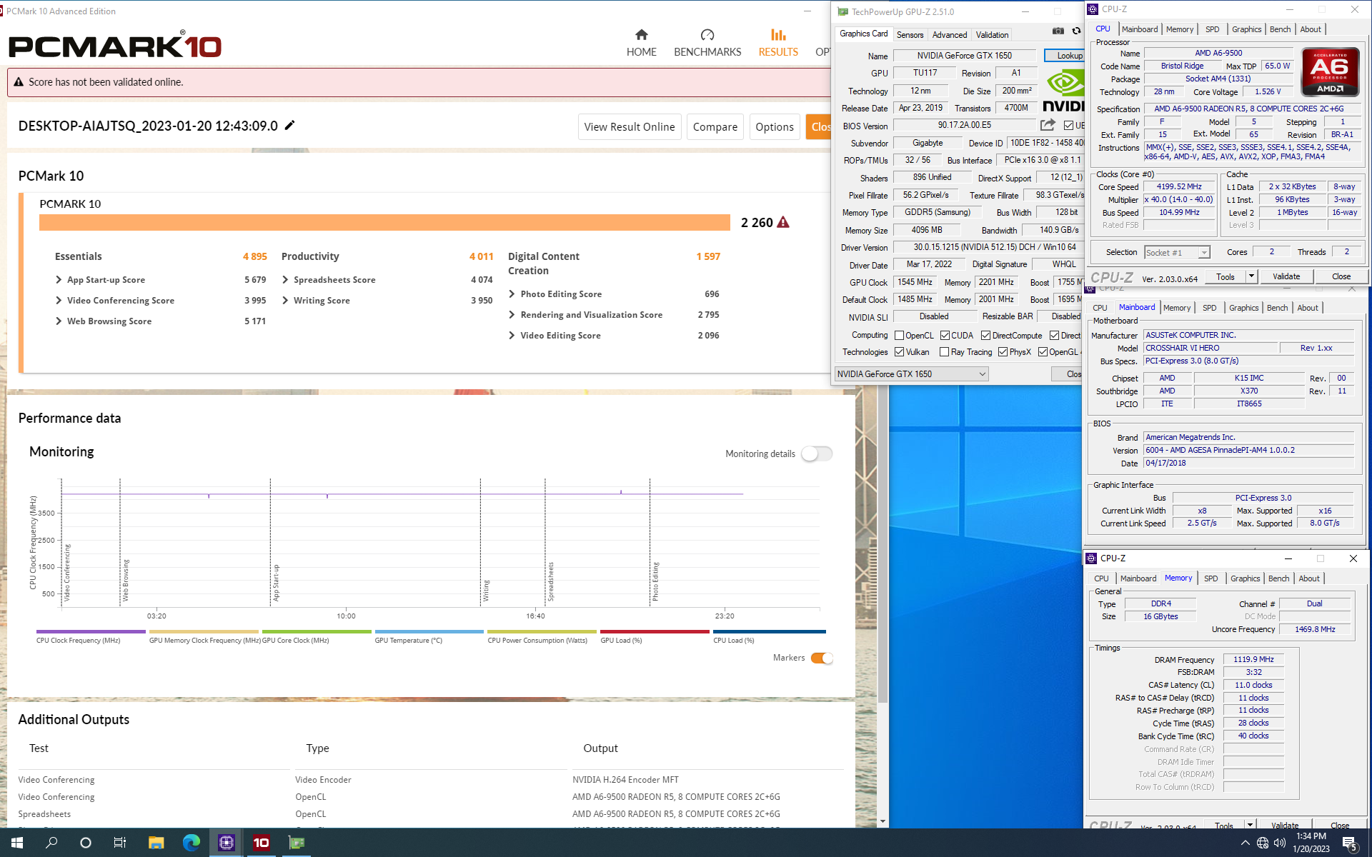
Task: Open File Explorer from the taskbar
Action: (156, 843)
